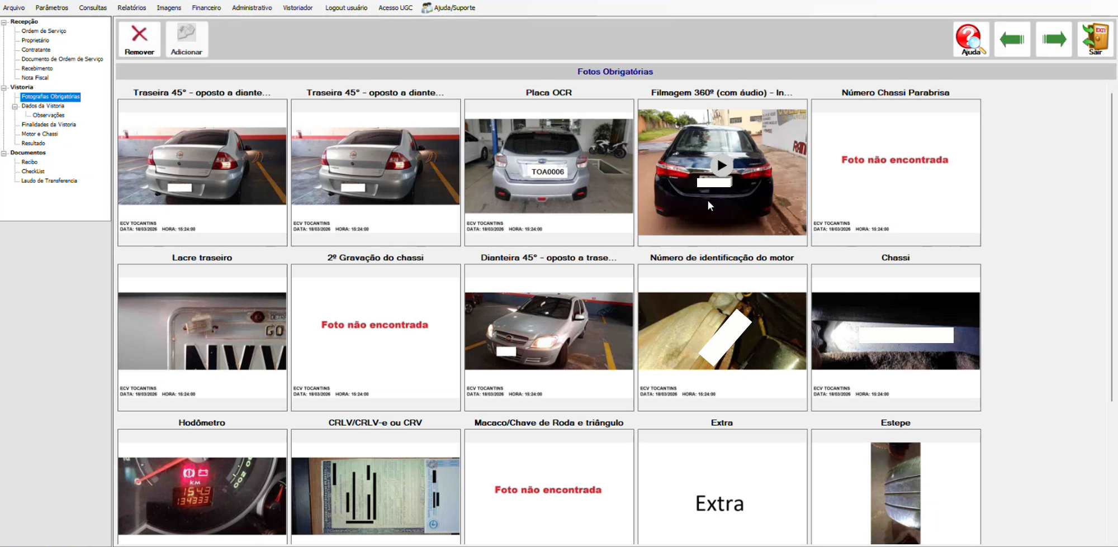Open the Acesso UGC menu
Screen dimensions: 1118x547
coord(395,8)
